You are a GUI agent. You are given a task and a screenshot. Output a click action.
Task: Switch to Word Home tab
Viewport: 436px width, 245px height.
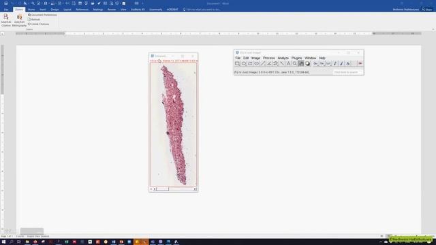[31, 10]
